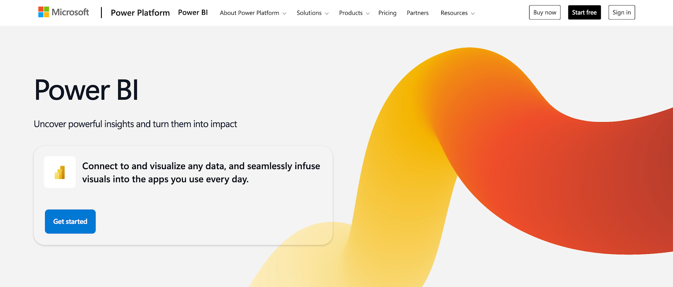Open the Partners page
The height and width of the screenshot is (287, 673).
pos(418,13)
